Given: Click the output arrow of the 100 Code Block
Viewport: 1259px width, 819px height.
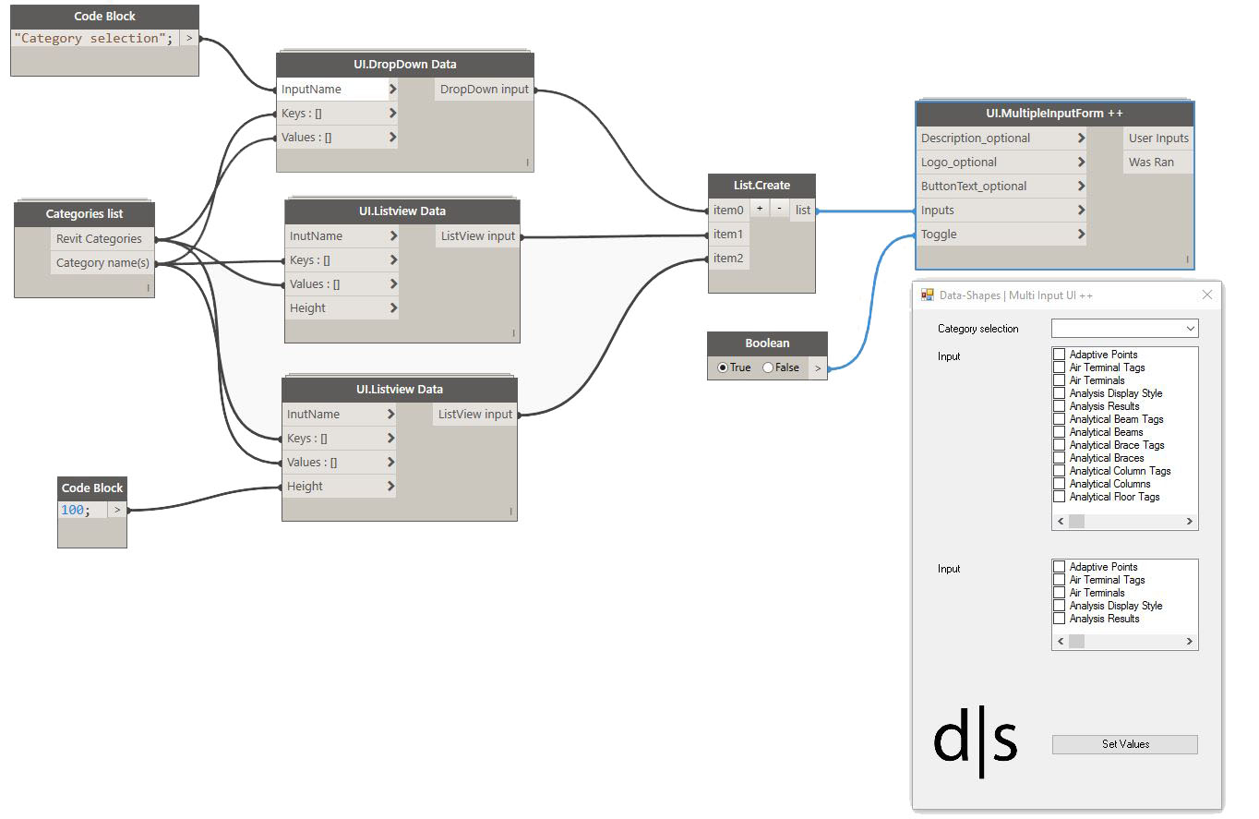Looking at the screenshot, I should click(117, 510).
